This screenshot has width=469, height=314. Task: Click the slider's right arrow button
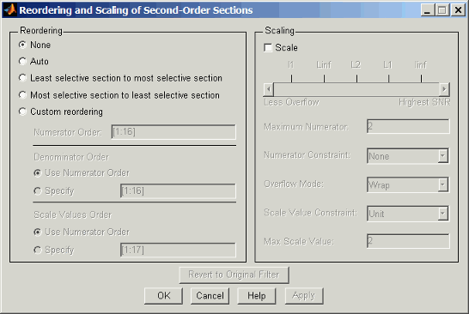click(x=444, y=89)
